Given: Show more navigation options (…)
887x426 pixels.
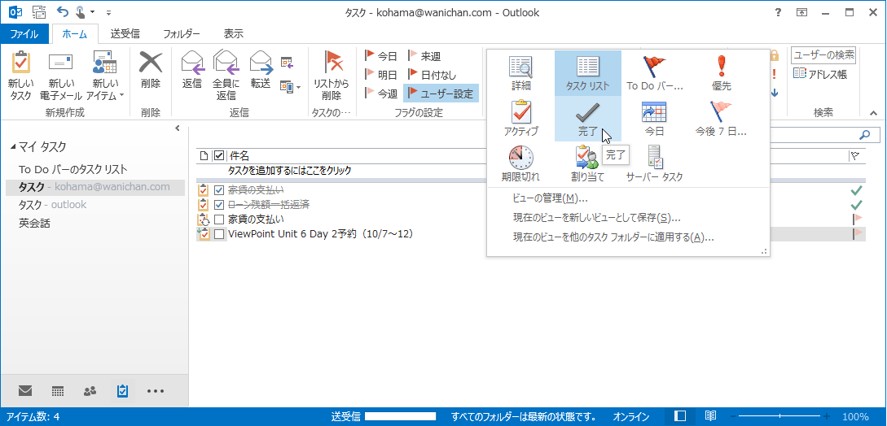Looking at the screenshot, I should coord(156,390).
